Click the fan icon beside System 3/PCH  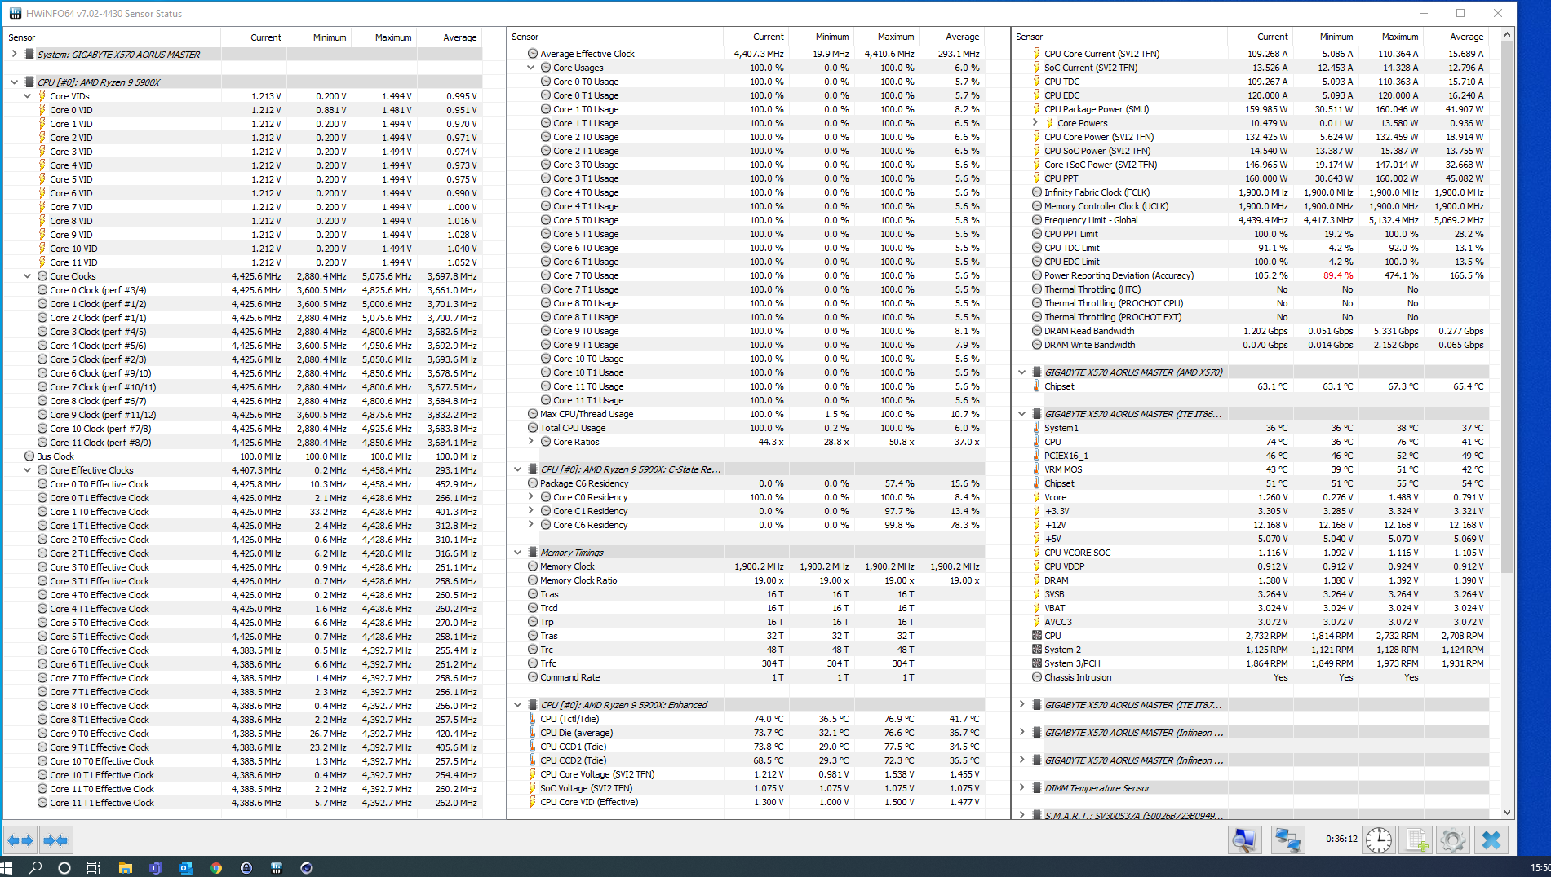(x=1037, y=663)
